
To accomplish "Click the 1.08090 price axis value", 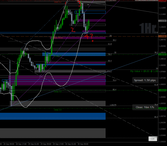I will point(162,65).
